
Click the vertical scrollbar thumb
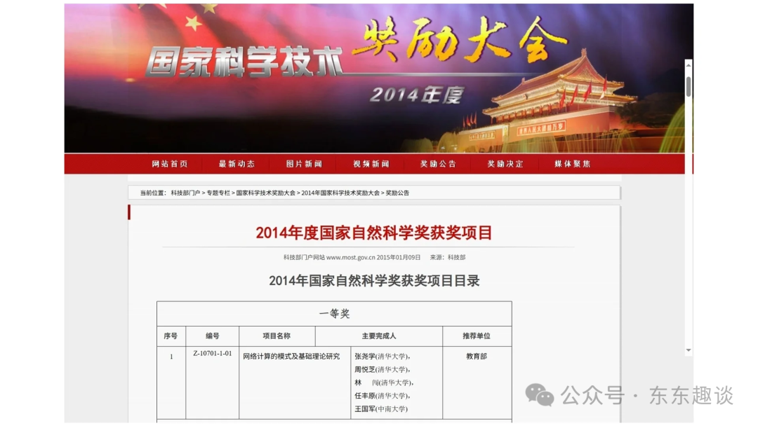689,87
